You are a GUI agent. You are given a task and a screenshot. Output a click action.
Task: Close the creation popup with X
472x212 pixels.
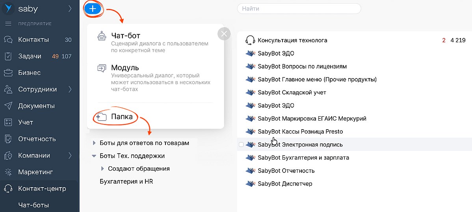click(x=224, y=34)
